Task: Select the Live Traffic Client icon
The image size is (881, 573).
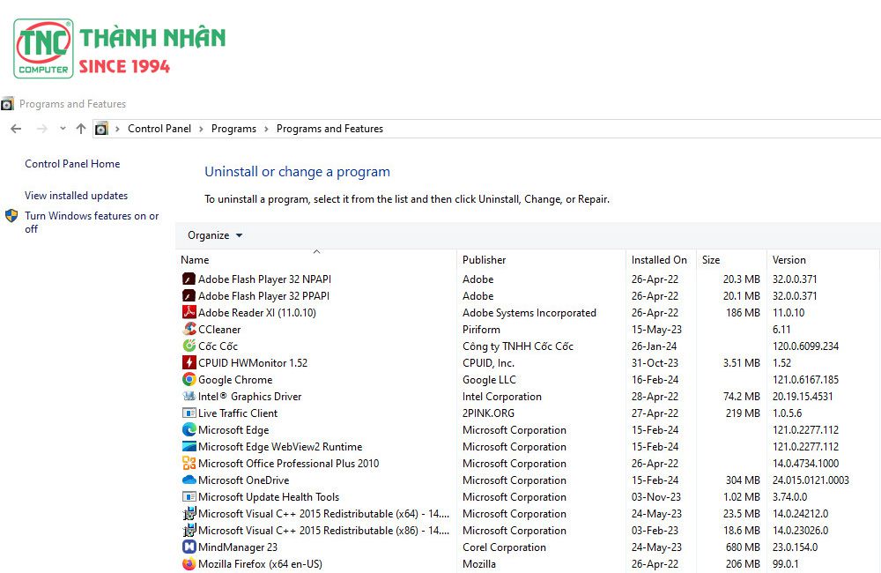Action: pos(189,413)
